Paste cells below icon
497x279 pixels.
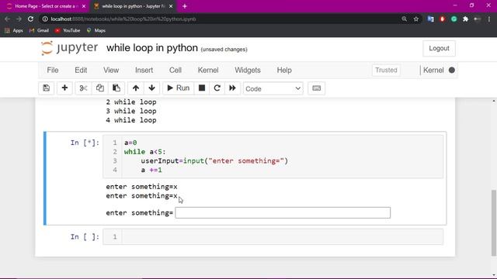click(116, 88)
